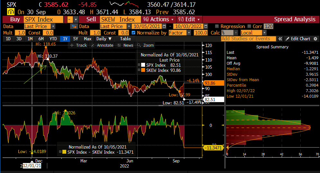
Task: Click the Buy SPX Index security field
Action: tap(43, 20)
